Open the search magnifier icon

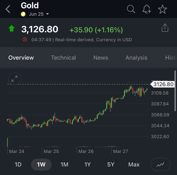click(x=131, y=9)
